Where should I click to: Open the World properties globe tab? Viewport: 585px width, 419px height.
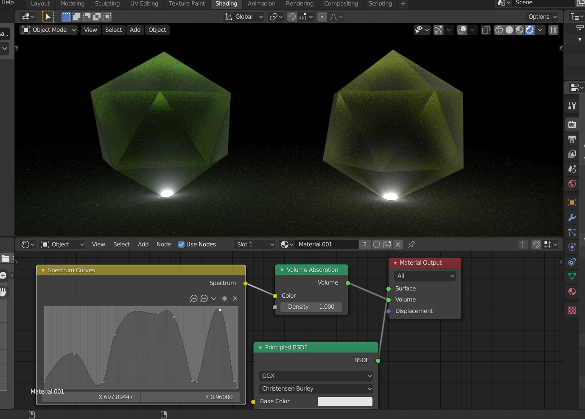pos(572,184)
